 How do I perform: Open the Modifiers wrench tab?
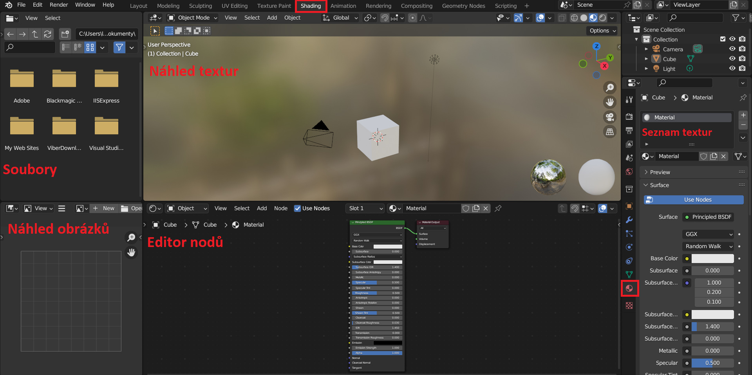[x=629, y=220]
